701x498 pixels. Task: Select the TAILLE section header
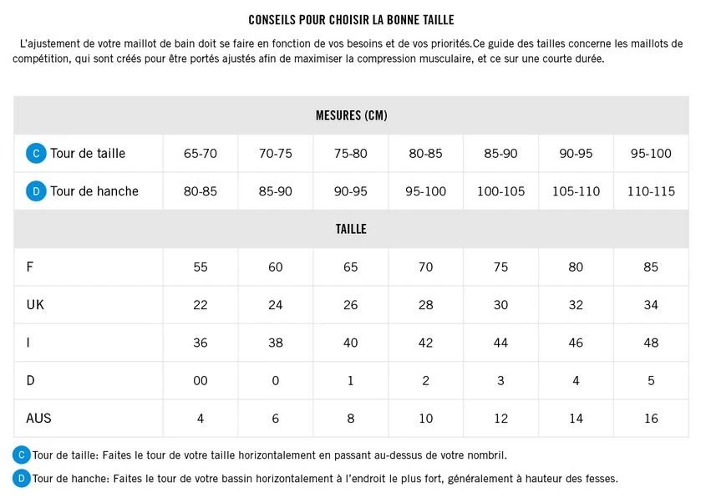(351, 229)
